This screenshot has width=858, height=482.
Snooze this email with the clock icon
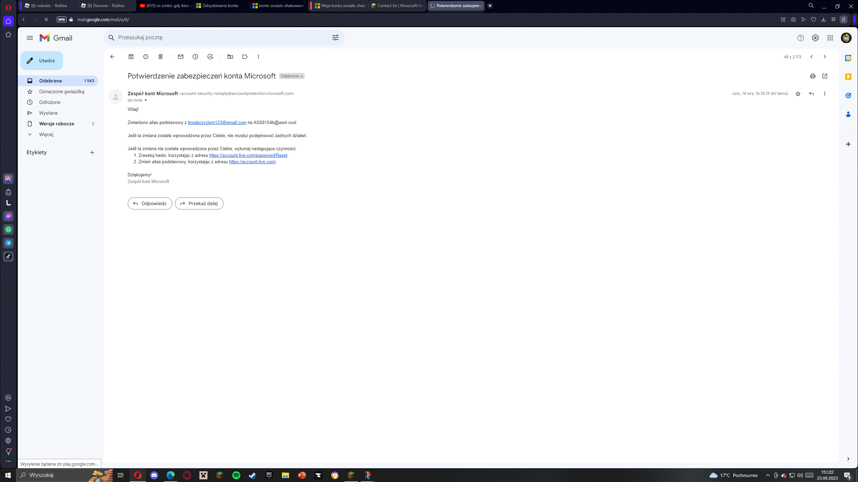point(195,57)
